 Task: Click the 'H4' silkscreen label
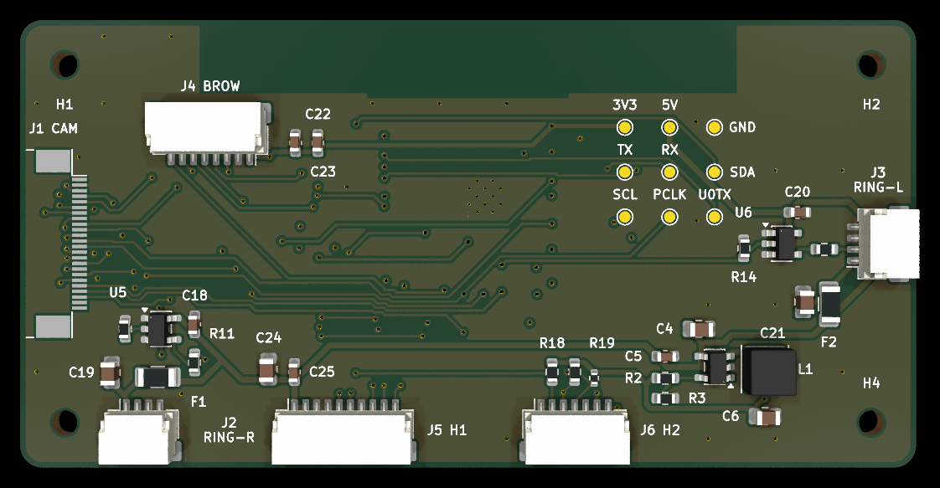(871, 383)
